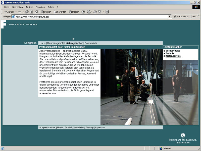Select Raumangebot in the Kongress navigation

[x=55, y=43]
